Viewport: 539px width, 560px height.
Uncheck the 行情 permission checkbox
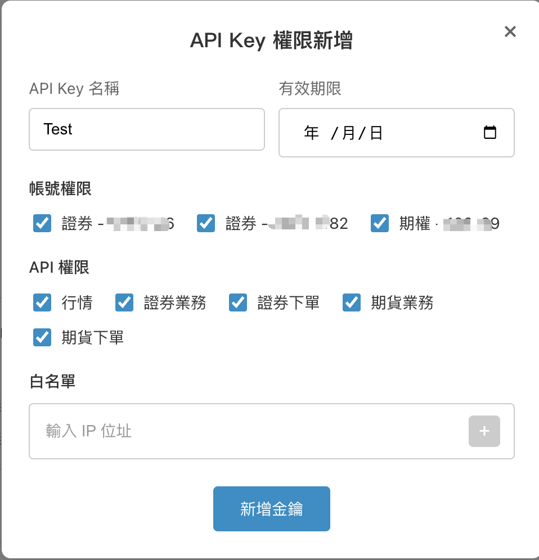[42, 302]
